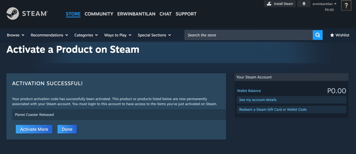Click the search magnifier button

coord(317,35)
